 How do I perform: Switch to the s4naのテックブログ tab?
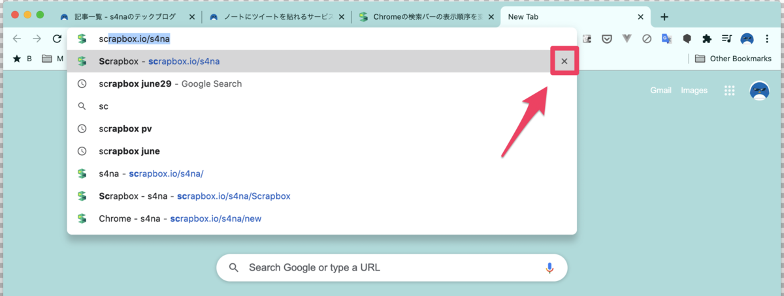pyautogui.click(x=127, y=17)
